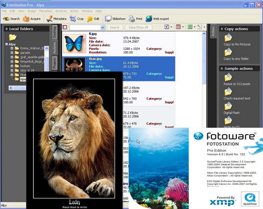Image resolution: width=263 pixels, height=209 pixels.
Task: Launch the Edit image tool
Action: tap(93, 19)
